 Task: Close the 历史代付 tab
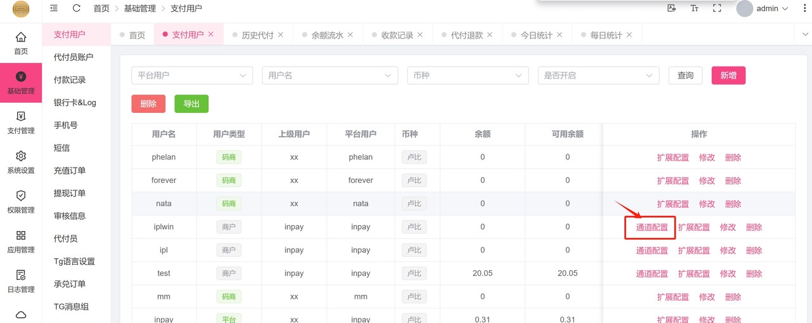click(x=280, y=35)
